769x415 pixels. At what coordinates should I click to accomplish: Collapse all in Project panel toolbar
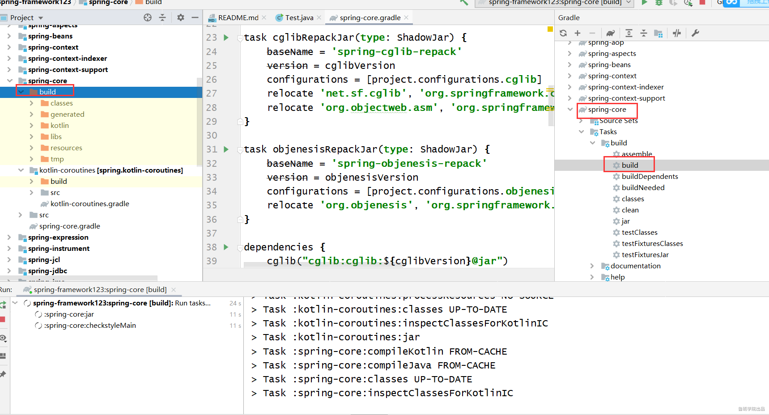(x=162, y=17)
